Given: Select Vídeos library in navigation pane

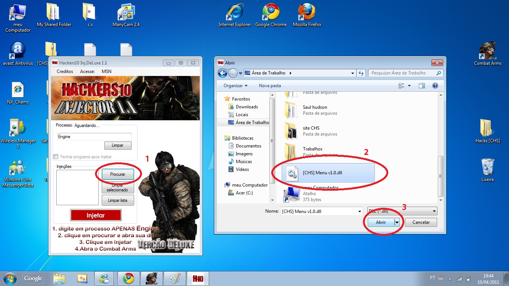Looking at the screenshot, I should tap(238, 169).
